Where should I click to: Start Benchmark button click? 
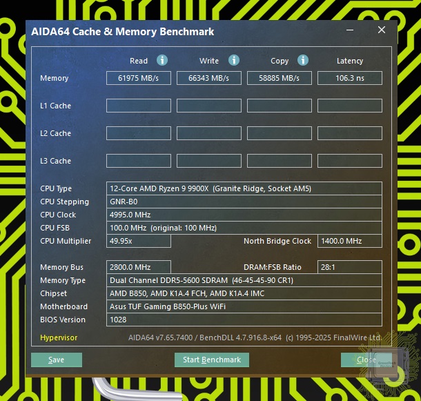click(212, 360)
